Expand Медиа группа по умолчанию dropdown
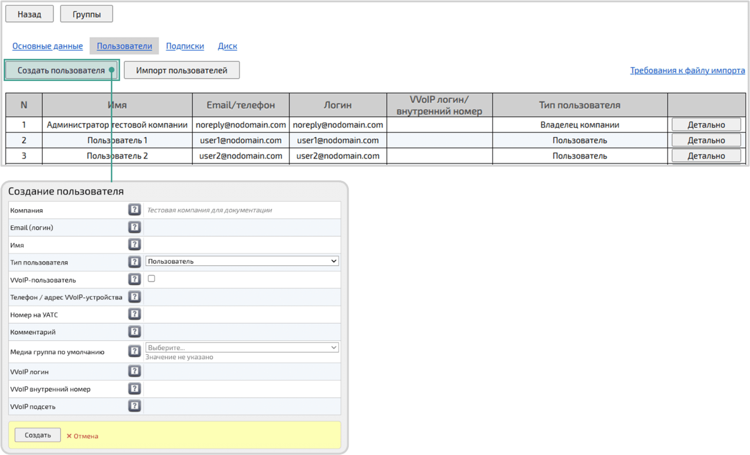750x455 pixels. [242, 348]
